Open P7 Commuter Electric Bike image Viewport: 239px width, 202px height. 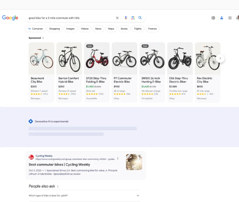tap(125, 58)
